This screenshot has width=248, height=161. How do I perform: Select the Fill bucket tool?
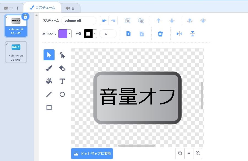pos(49,81)
